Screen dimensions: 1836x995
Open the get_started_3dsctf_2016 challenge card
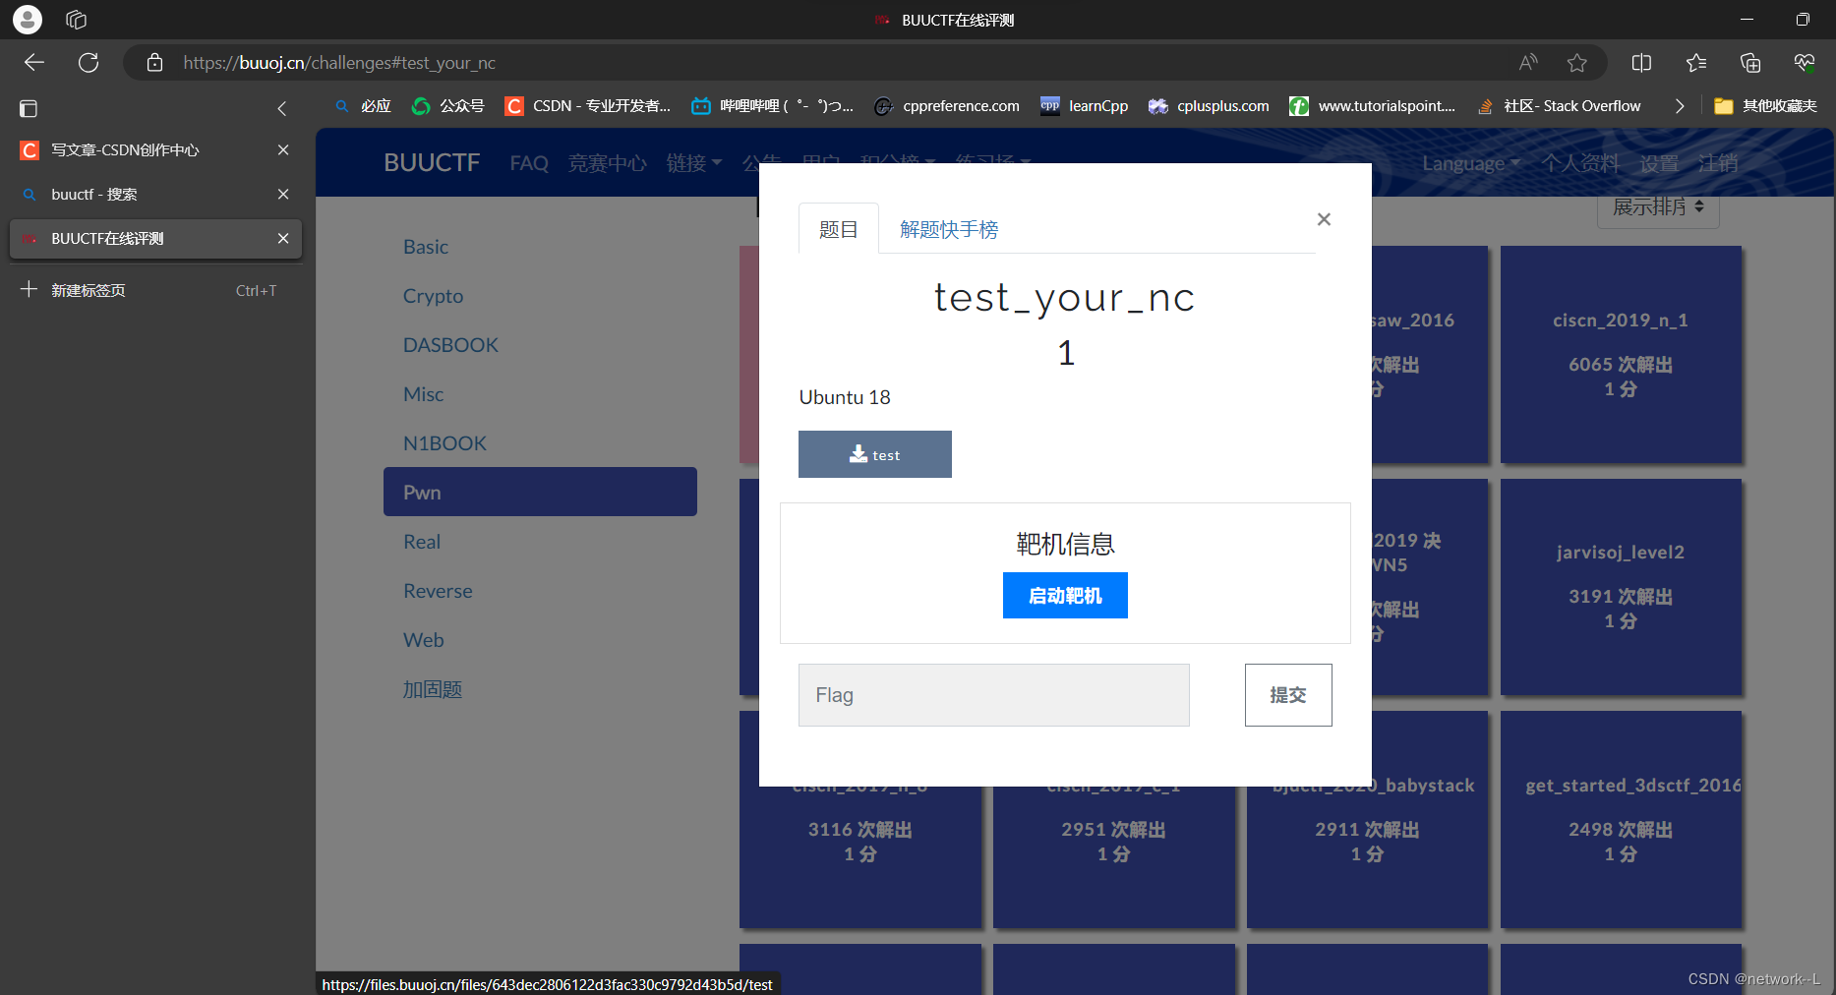[x=1621, y=819]
